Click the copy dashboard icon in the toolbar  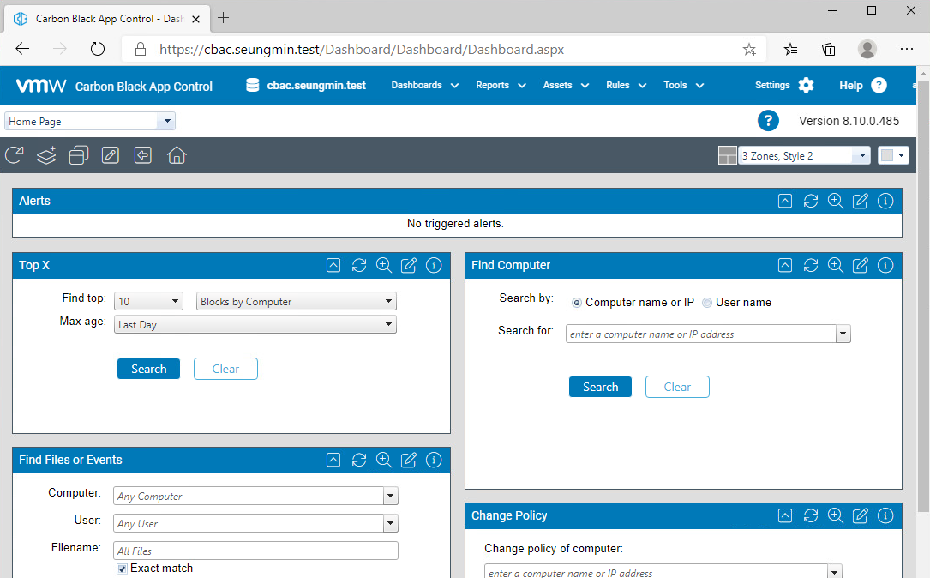click(x=78, y=155)
